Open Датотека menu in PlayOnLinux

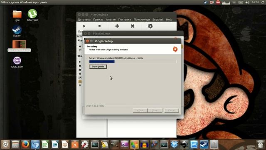(x=84, y=20)
